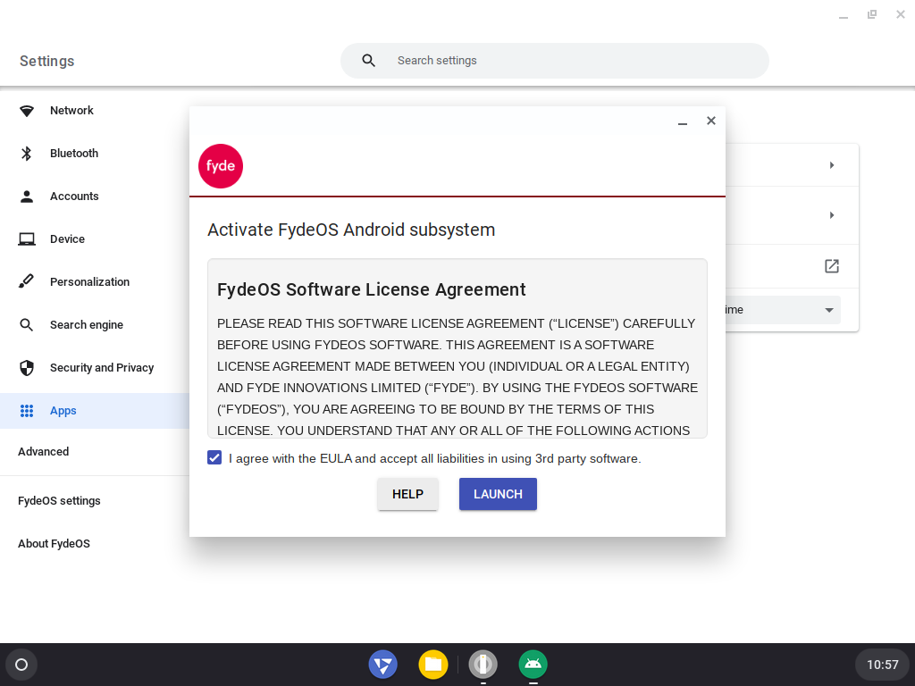Open the Search engine settings section

tap(95, 325)
